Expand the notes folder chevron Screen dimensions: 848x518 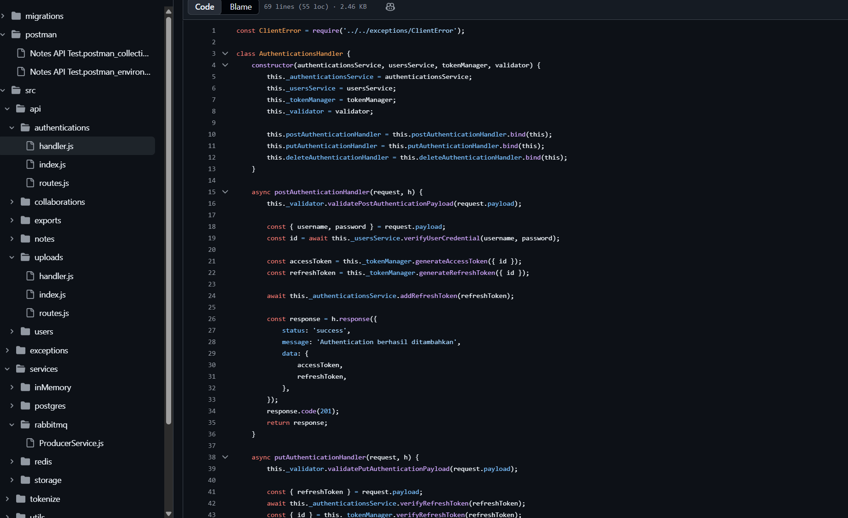[x=12, y=239]
